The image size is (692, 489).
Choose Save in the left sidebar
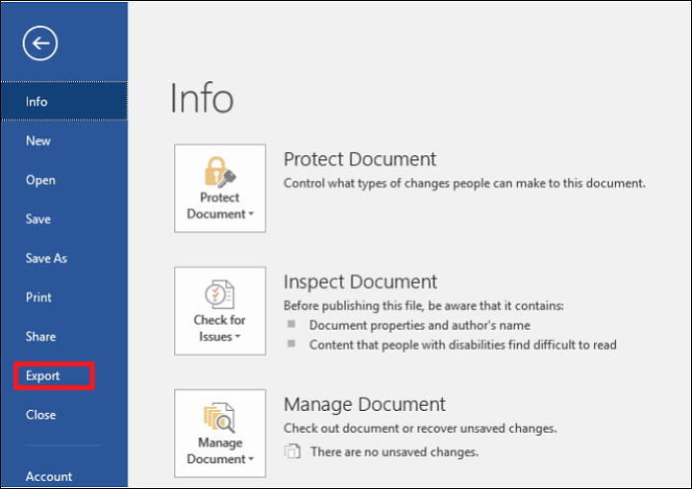(x=39, y=219)
